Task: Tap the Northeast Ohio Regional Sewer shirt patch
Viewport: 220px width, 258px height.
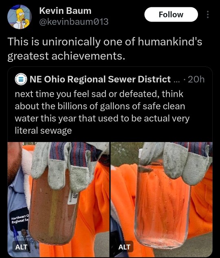Action: coord(20,219)
